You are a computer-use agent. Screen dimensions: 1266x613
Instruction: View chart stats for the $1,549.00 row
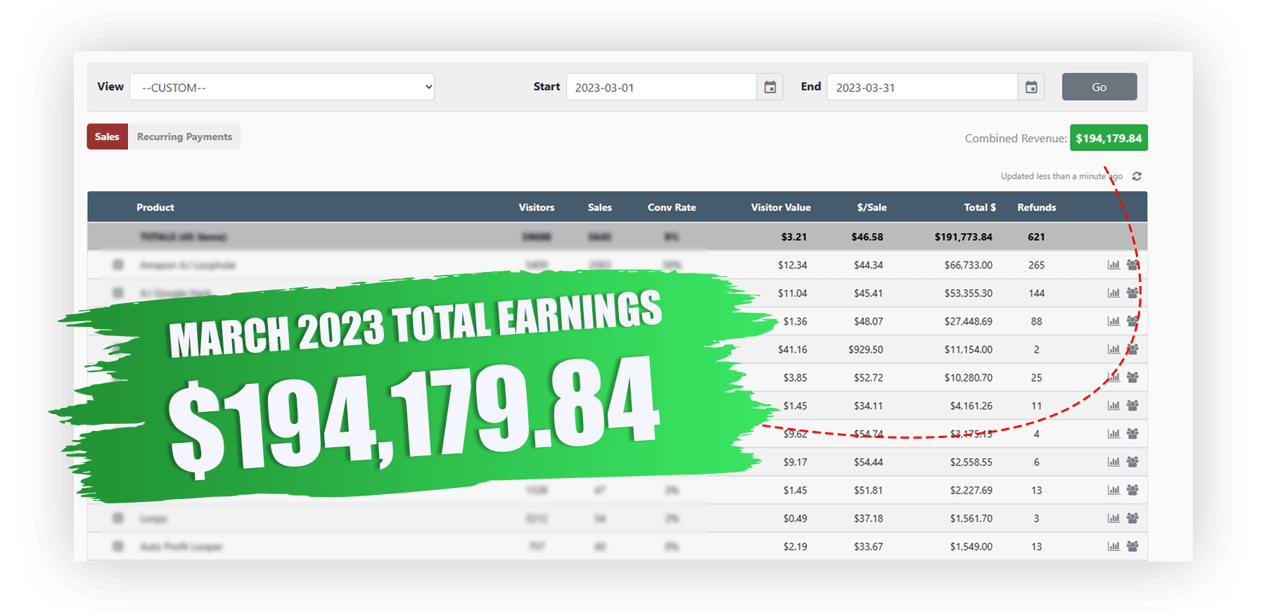[x=1113, y=546]
